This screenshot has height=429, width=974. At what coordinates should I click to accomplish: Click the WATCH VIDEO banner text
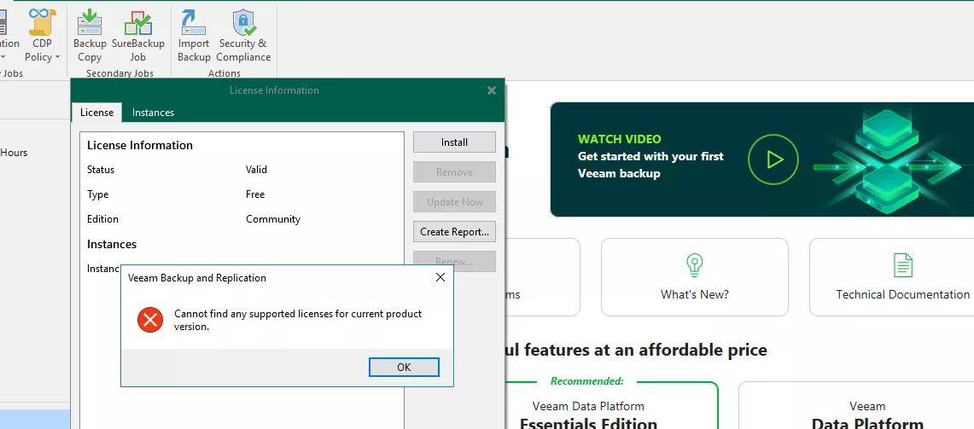tap(619, 139)
